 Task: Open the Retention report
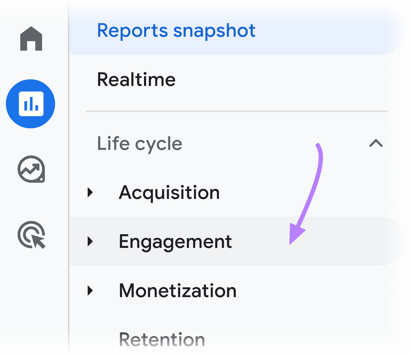click(162, 339)
